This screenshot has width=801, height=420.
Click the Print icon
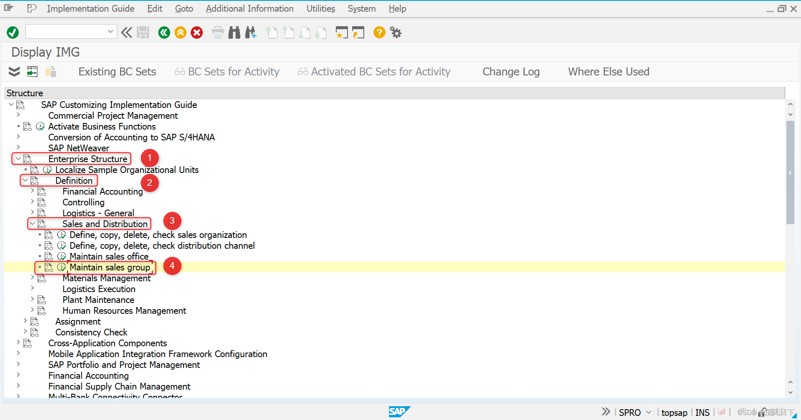point(218,32)
